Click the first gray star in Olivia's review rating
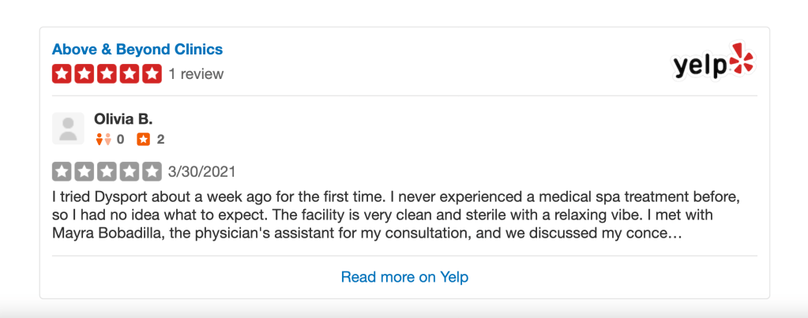808x318 pixels. tap(62, 171)
